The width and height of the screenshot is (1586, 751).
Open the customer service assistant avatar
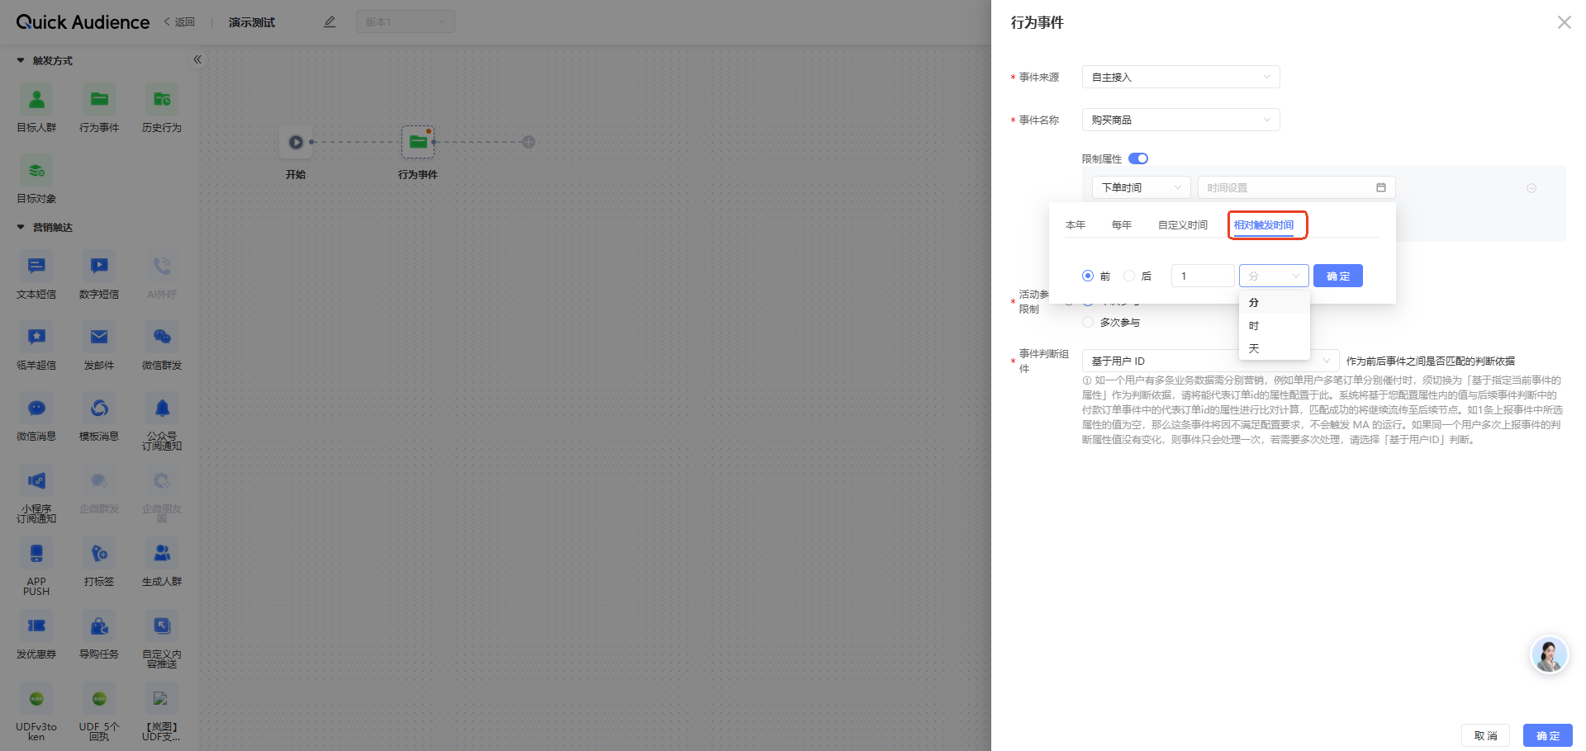(1549, 655)
